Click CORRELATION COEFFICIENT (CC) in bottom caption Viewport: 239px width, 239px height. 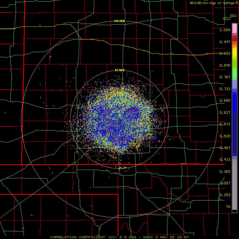click(x=84, y=237)
